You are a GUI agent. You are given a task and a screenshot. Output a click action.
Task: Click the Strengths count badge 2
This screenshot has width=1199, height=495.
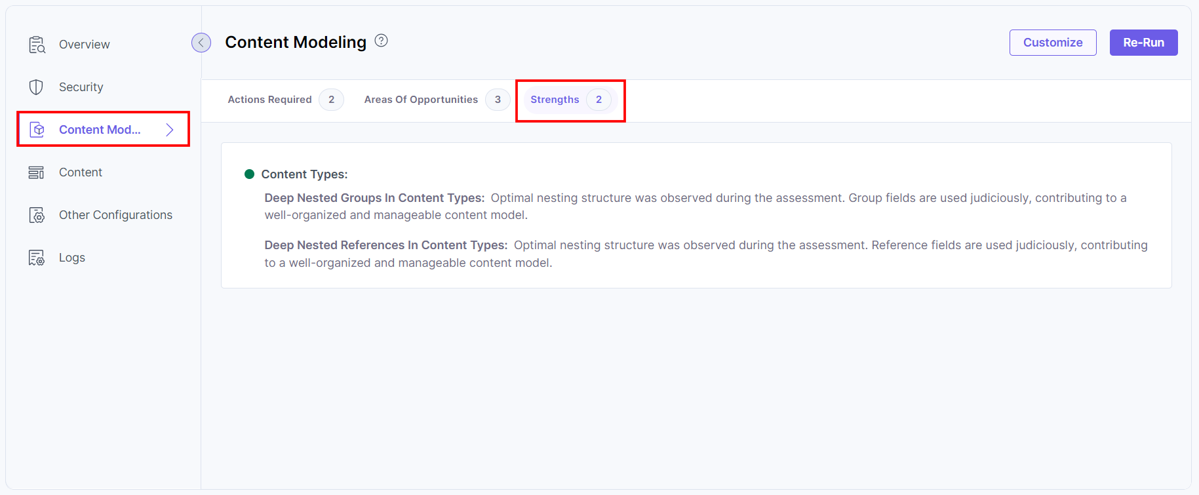tap(599, 100)
